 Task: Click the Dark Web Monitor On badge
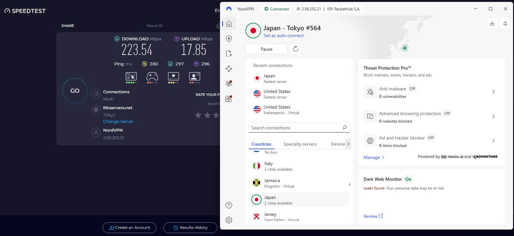click(x=408, y=179)
